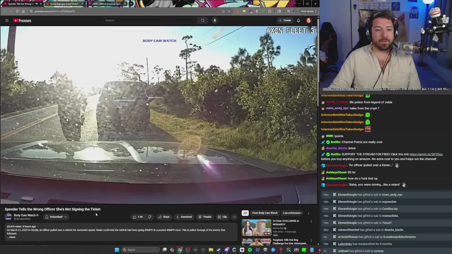Select the Speeder Tells the Wrong Officer tab
Screen dimensions: 452x254
coord(20,4)
